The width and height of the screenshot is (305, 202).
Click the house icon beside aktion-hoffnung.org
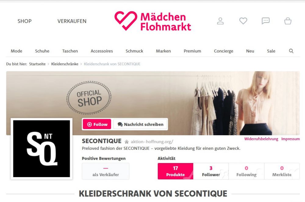coord(127,142)
